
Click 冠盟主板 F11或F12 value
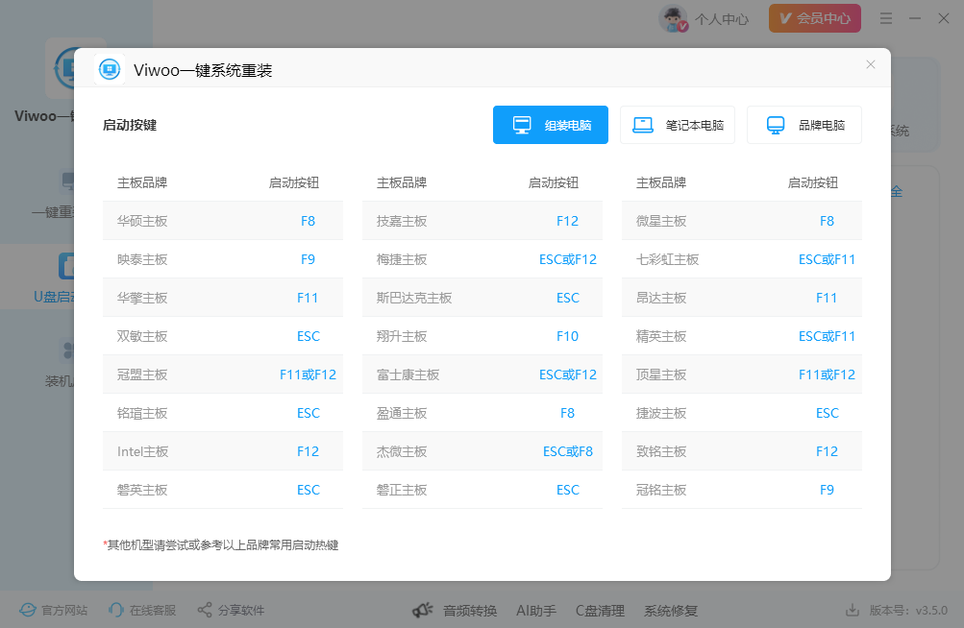308,374
